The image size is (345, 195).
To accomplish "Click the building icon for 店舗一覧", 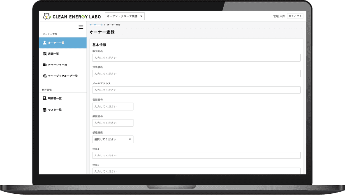I will click(x=44, y=54).
